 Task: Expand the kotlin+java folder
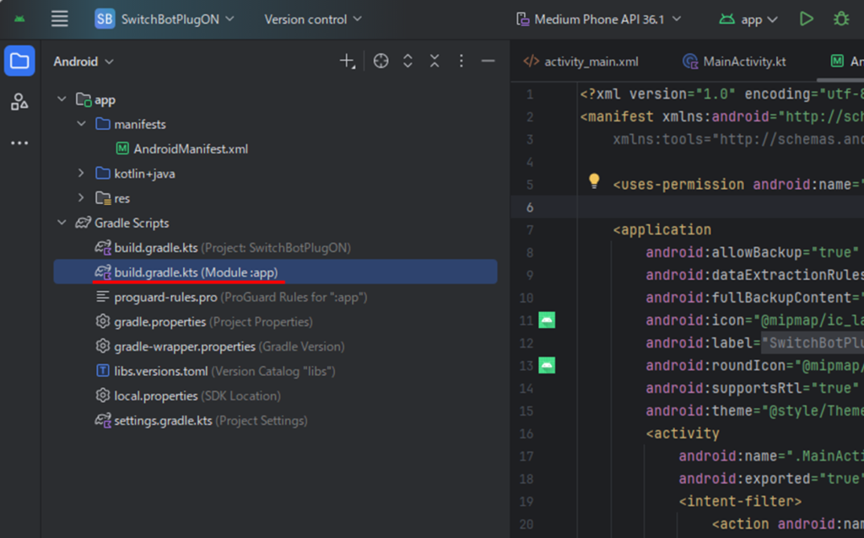coord(81,174)
